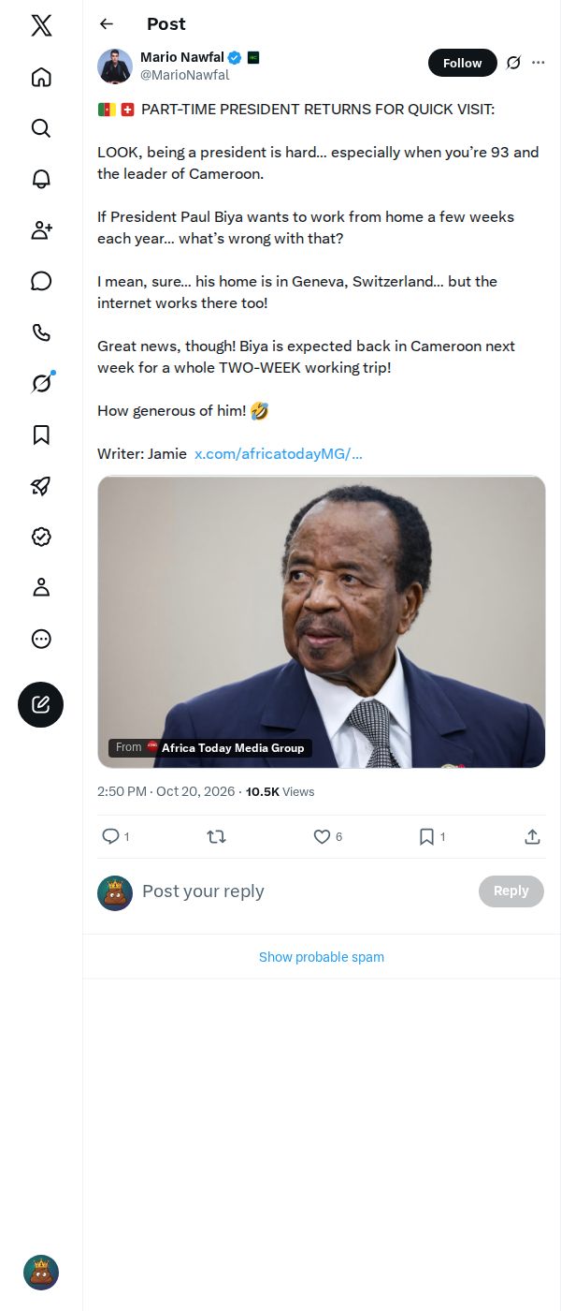Go back using the arrow beside Post
The width and height of the screenshot is (561, 1311).
pyautogui.click(x=107, y=24)
